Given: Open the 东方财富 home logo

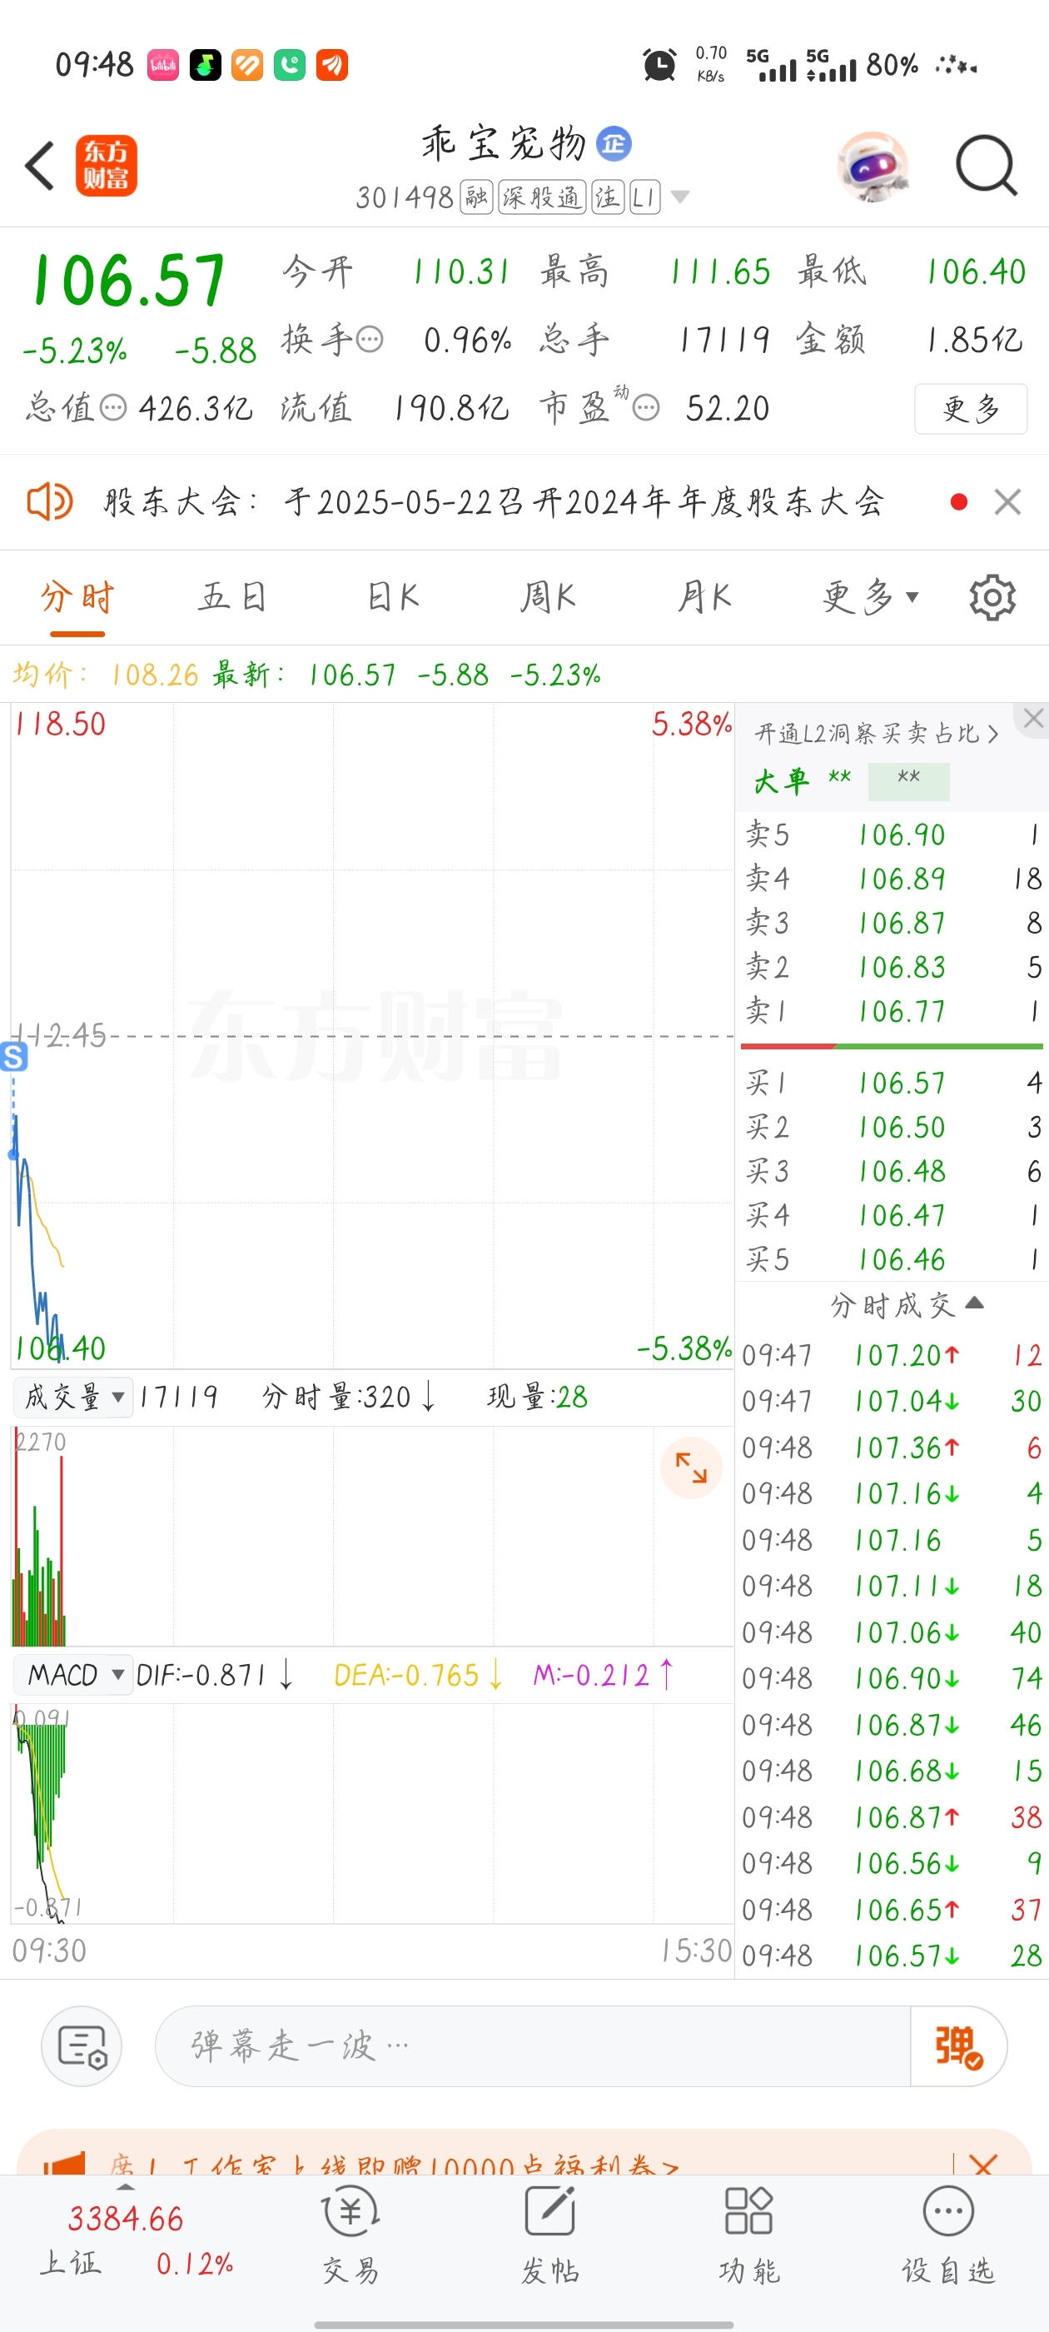Looking at the screenshot, I should pos(106,166).
